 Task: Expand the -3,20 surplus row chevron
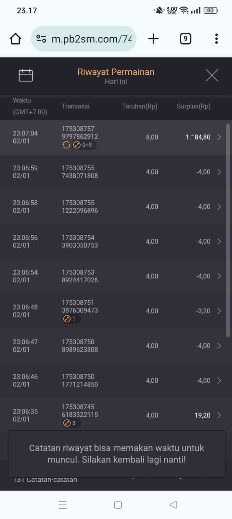219,311
